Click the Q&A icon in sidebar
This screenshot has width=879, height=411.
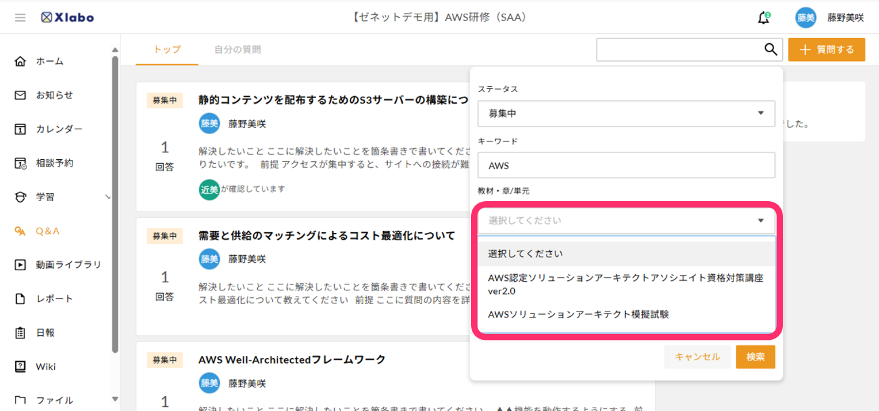pos(20,231)
